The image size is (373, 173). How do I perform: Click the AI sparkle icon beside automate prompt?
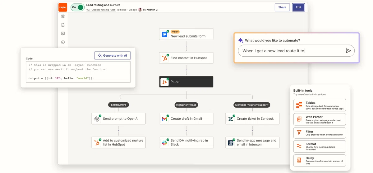[241, 40]
